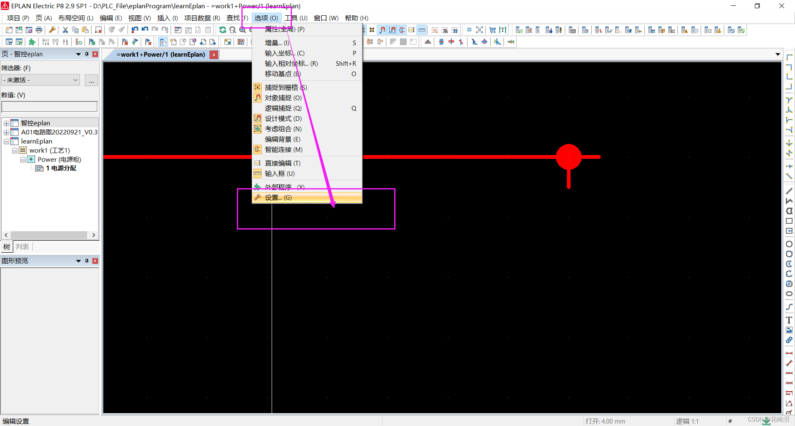Toggle Snap to grid (捕捉到栅格) menu entry
Viewport: 795px width, 426px height.
coord(307,87)
